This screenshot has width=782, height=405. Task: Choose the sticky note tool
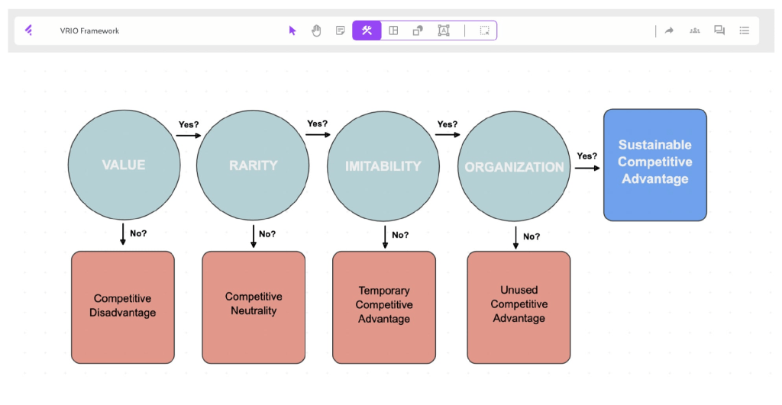(341, 31)
